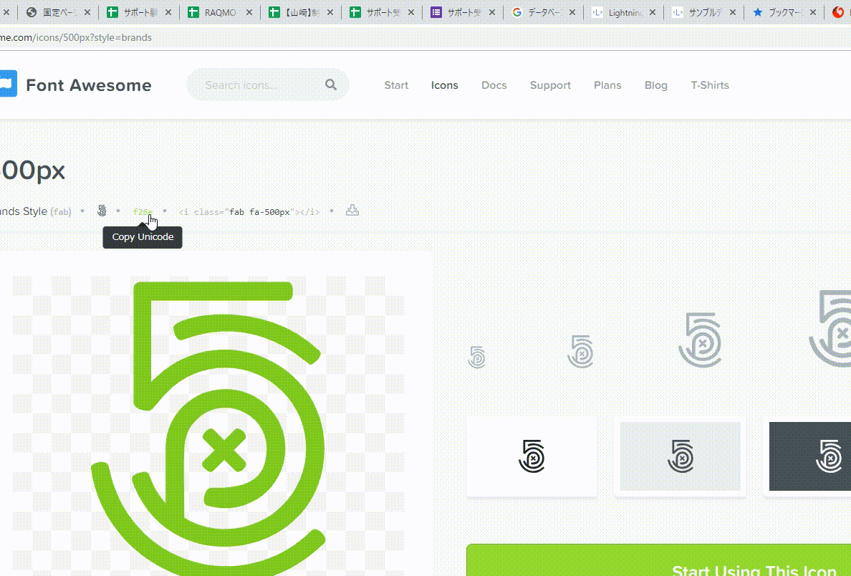
Task: Focus the Search icons field
Action: 268,85
